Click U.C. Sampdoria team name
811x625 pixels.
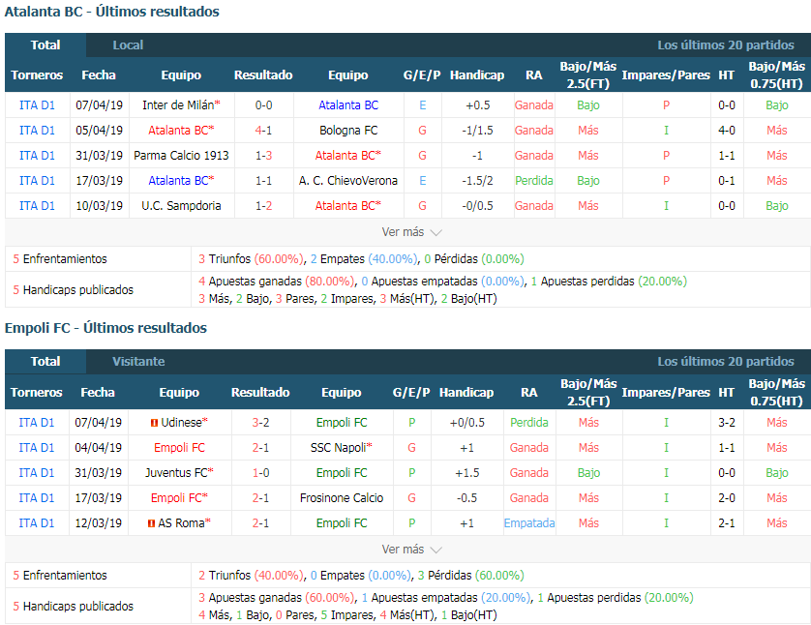click(181, 206)
